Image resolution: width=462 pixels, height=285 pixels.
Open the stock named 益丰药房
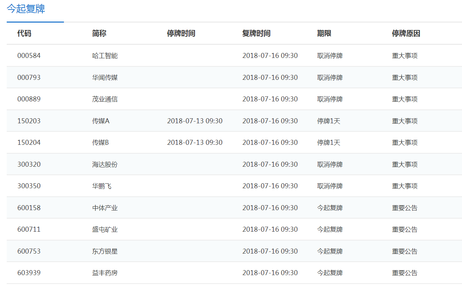[x=105, y=273]
